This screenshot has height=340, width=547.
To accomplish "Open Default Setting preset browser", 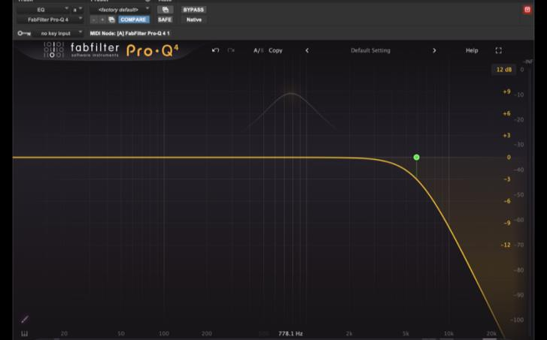I will [370, 50].
